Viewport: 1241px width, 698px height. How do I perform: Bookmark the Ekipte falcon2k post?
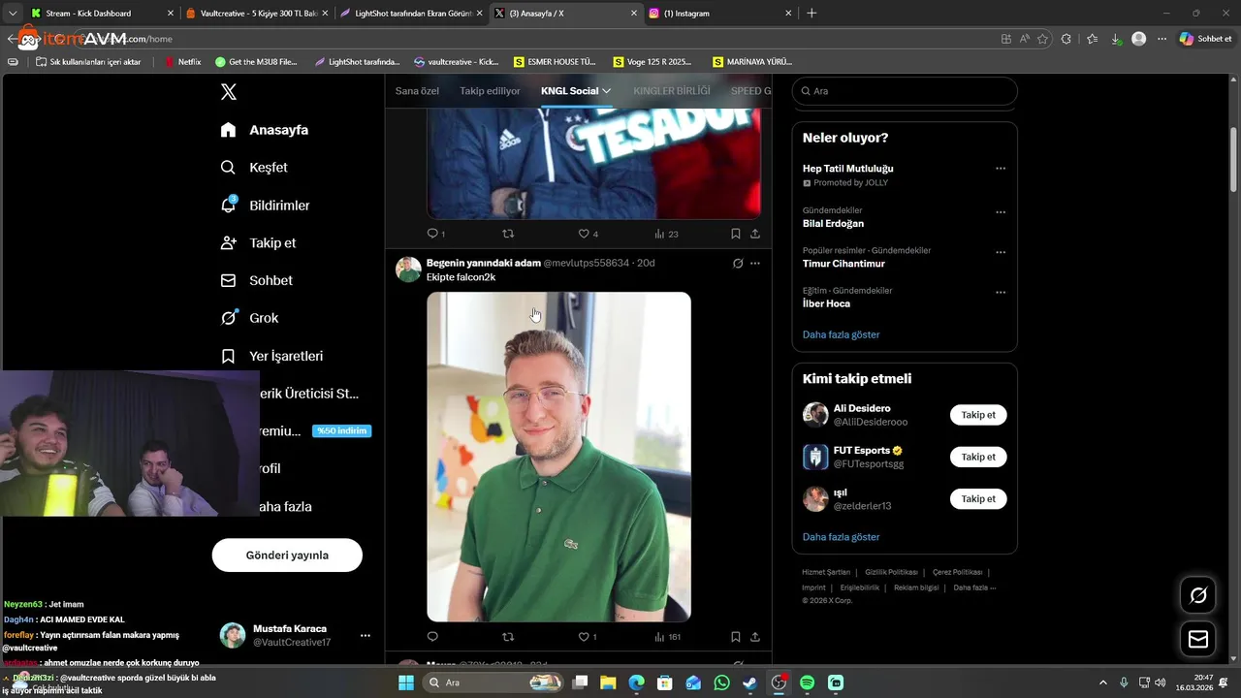pos(736,637)
